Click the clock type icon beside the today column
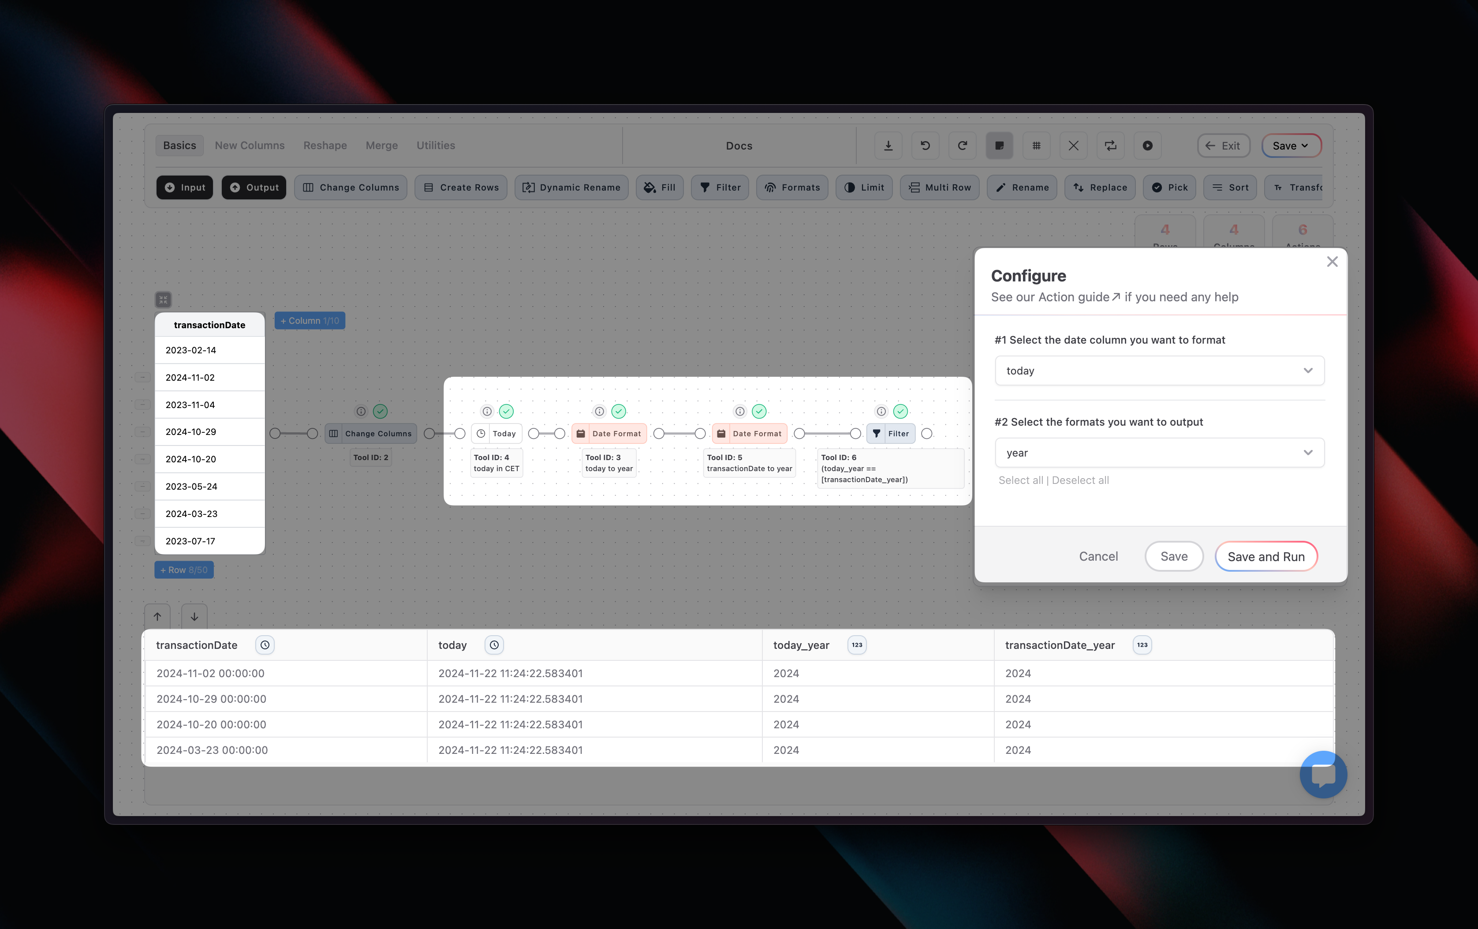The width and height of the screenshot is (1478, 929). pyautogui.click(x=494, y=645)
